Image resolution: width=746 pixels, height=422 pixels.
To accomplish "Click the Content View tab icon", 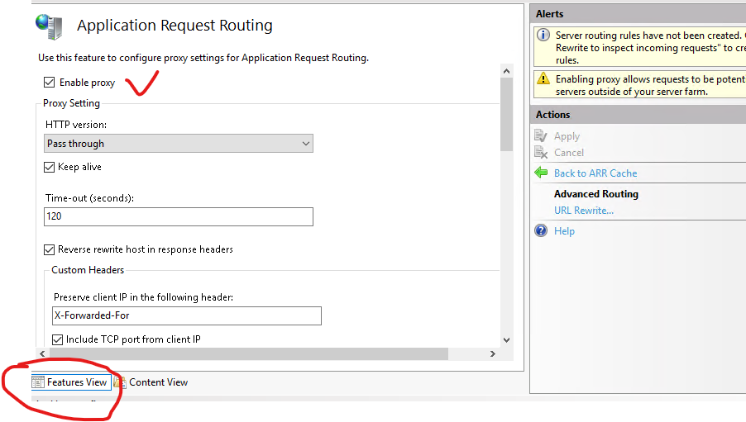I will point(120,382).
